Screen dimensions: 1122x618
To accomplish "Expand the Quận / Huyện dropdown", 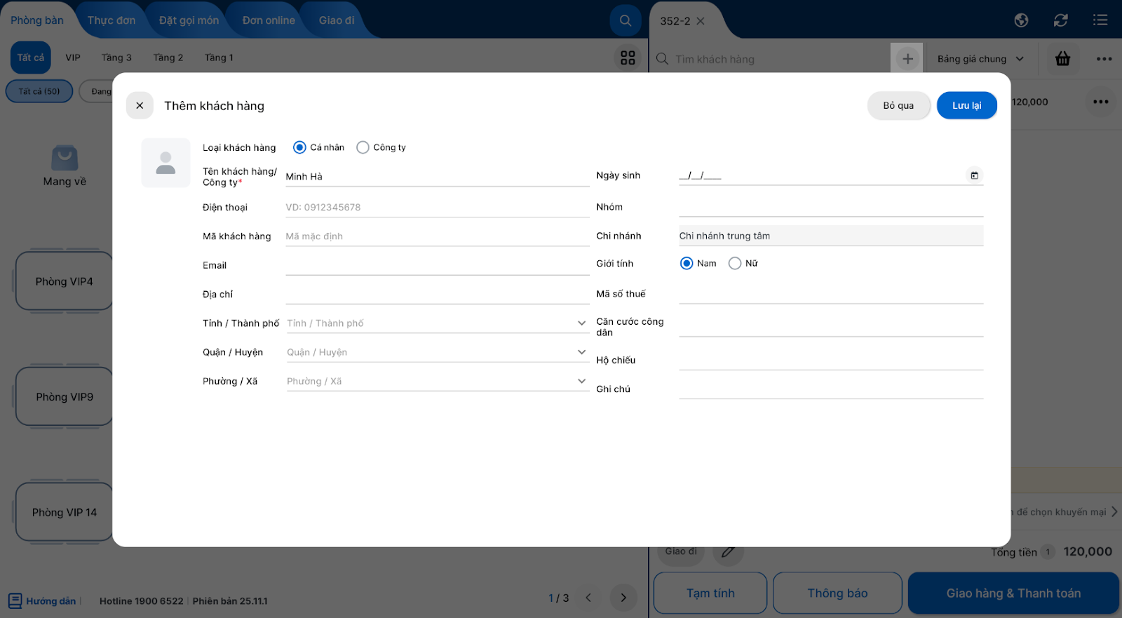I will 581,352.
